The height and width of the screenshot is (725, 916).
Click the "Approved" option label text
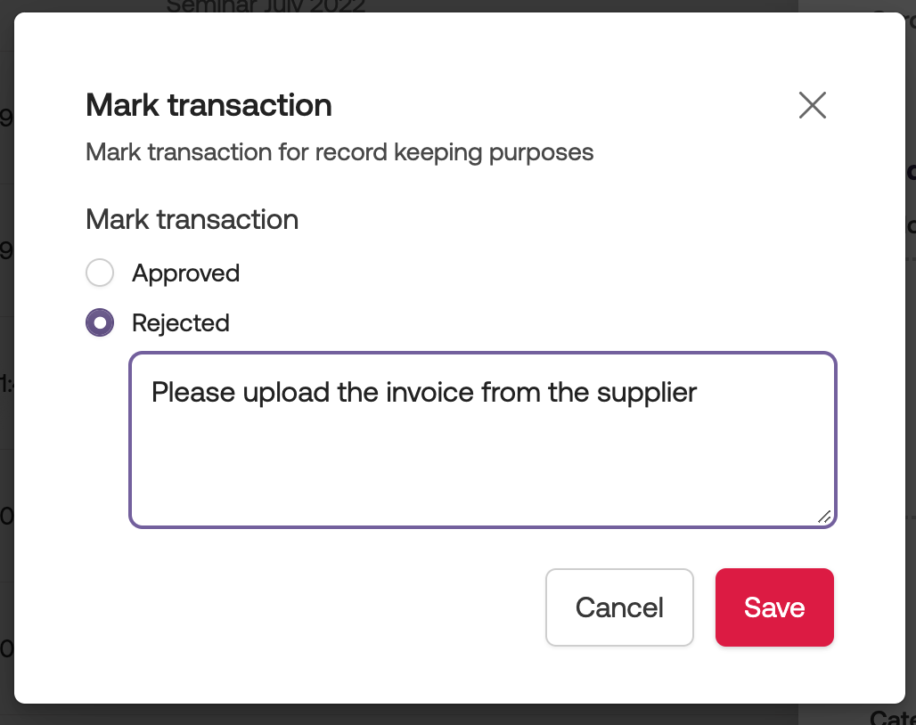coord(185,273)
